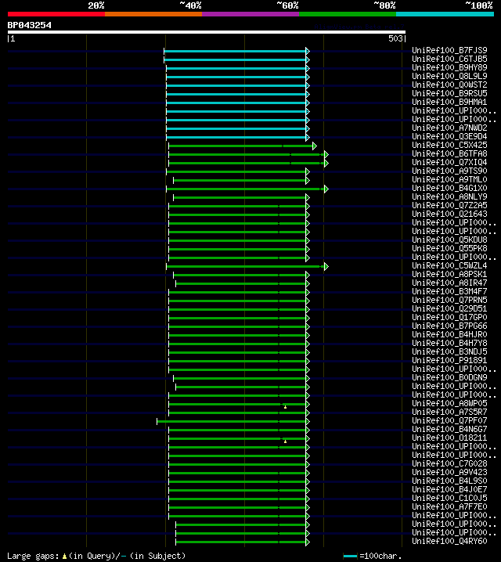The height and width of the screenshot is (562, 501).
Task: Open hit UniRef100_B7FJS9
Action: [449, 51]
